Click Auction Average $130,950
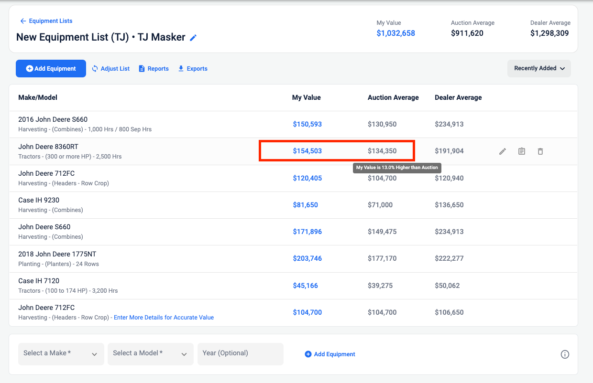This screenshot has height=383, width=593. coord(382,124)
